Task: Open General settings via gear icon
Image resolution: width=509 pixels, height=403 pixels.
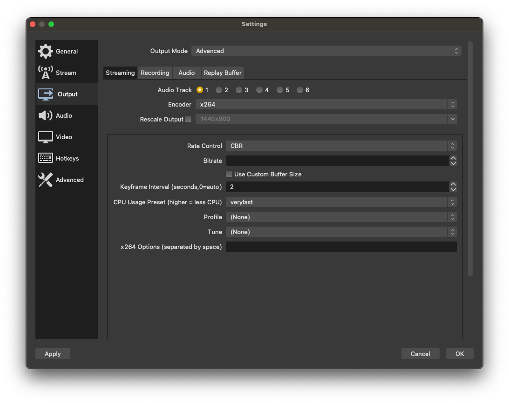Action: point(46,51)
